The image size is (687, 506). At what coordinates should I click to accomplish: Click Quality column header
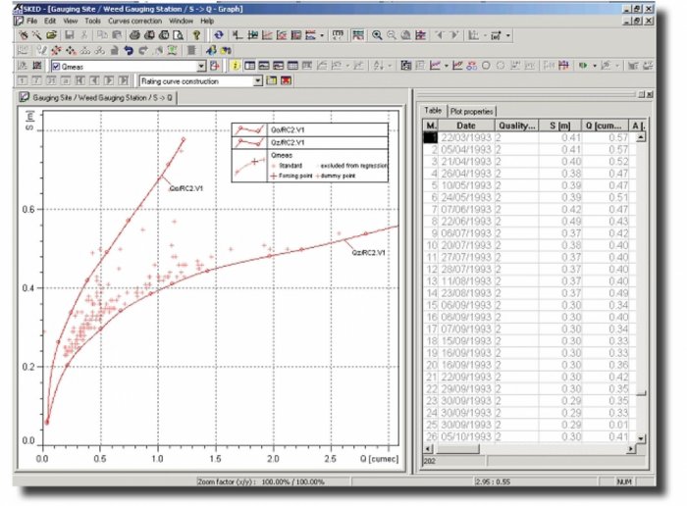coord(516,126)
